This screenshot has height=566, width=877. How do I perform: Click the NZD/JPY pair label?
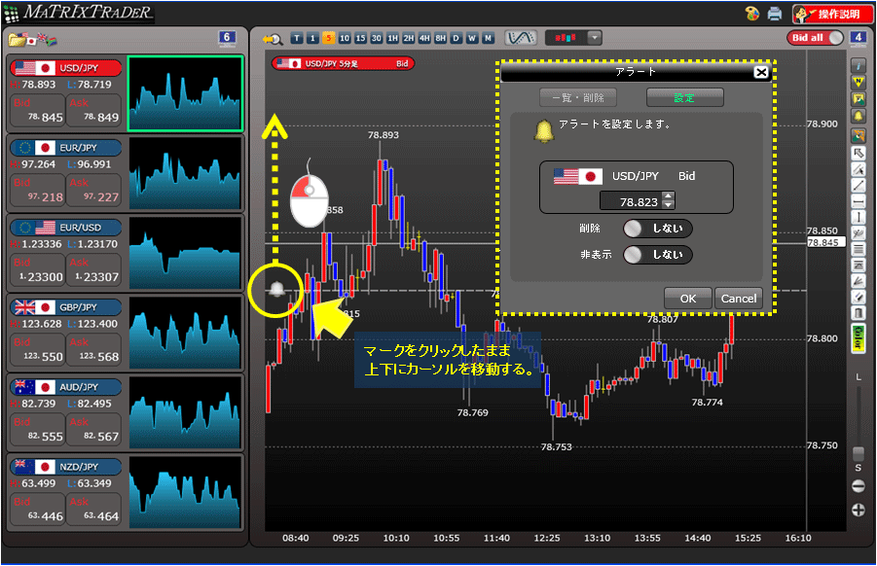pyautogui.click(x=66, y=467)
